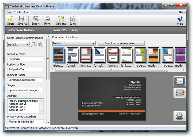Click the Save As toolbar icon
193x137 pixels.
click(22, 19)
